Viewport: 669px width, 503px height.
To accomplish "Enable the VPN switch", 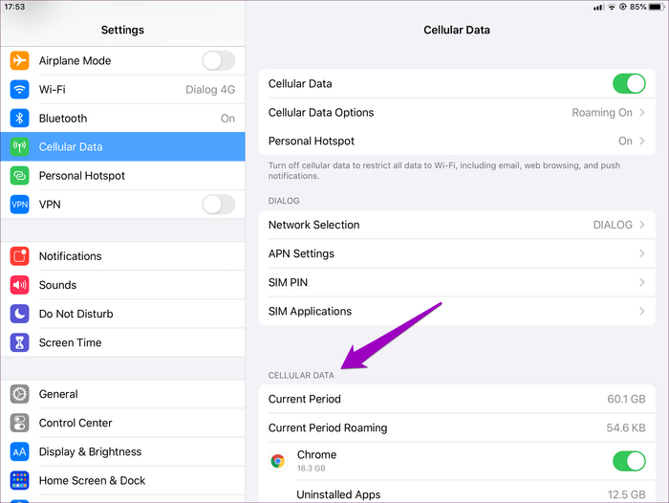I will [x=218, y=205].
